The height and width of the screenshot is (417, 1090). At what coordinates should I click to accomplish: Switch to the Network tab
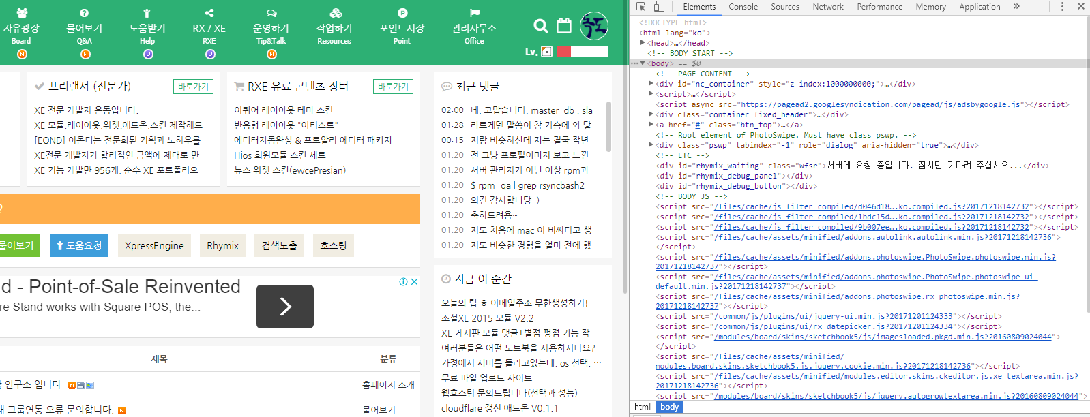(x=827, y=7)
